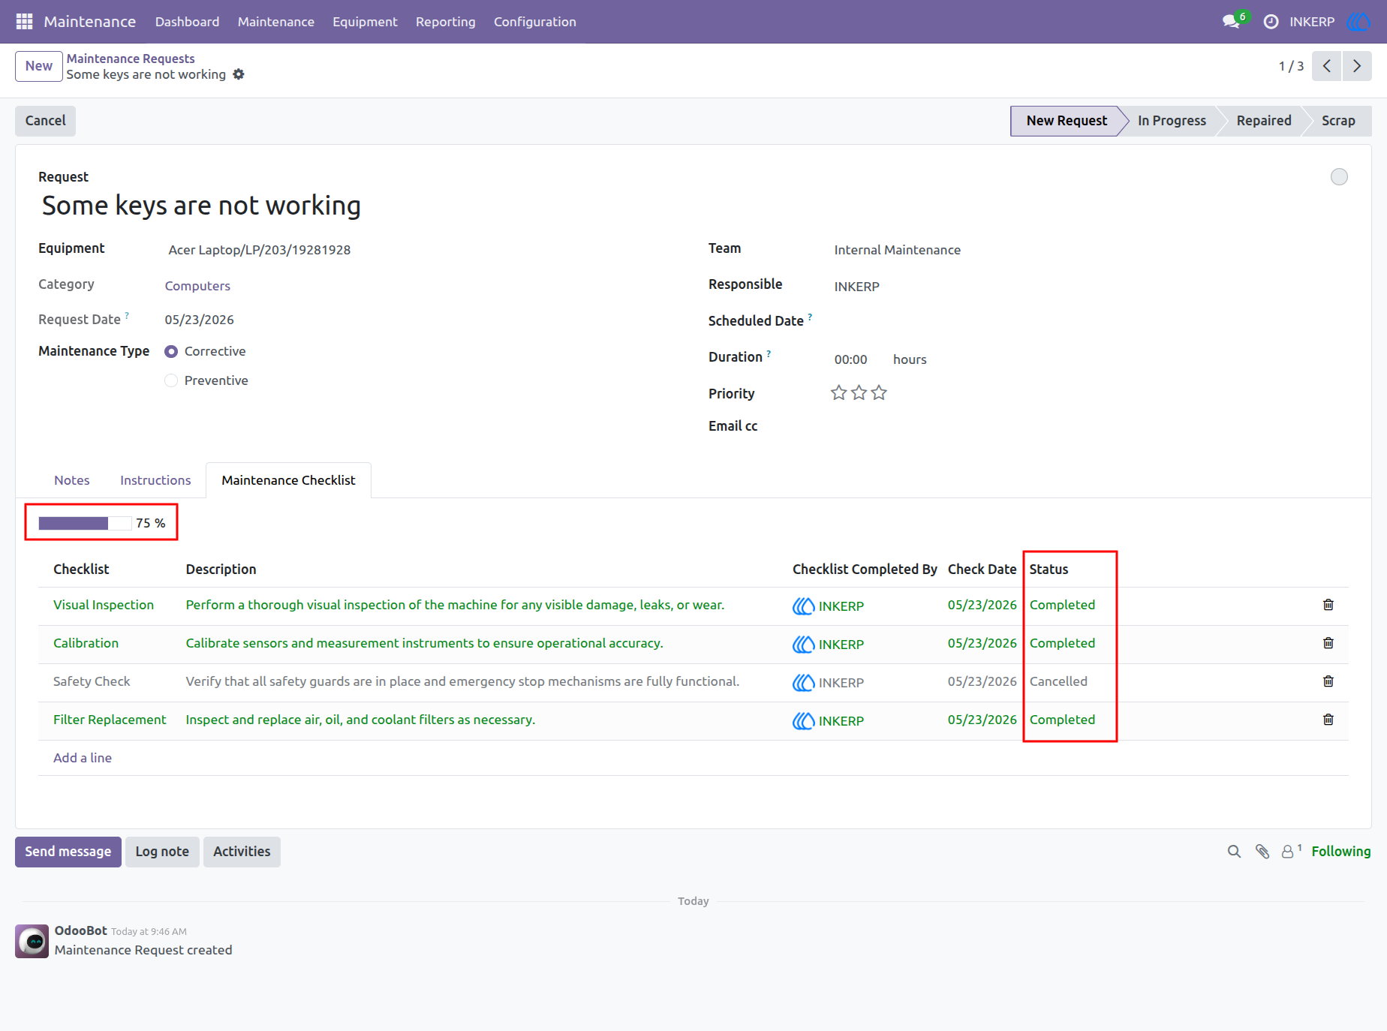This screenshot has height=1031, width=1387.
Task: Open the Log note composer
Action: [162, 852]
